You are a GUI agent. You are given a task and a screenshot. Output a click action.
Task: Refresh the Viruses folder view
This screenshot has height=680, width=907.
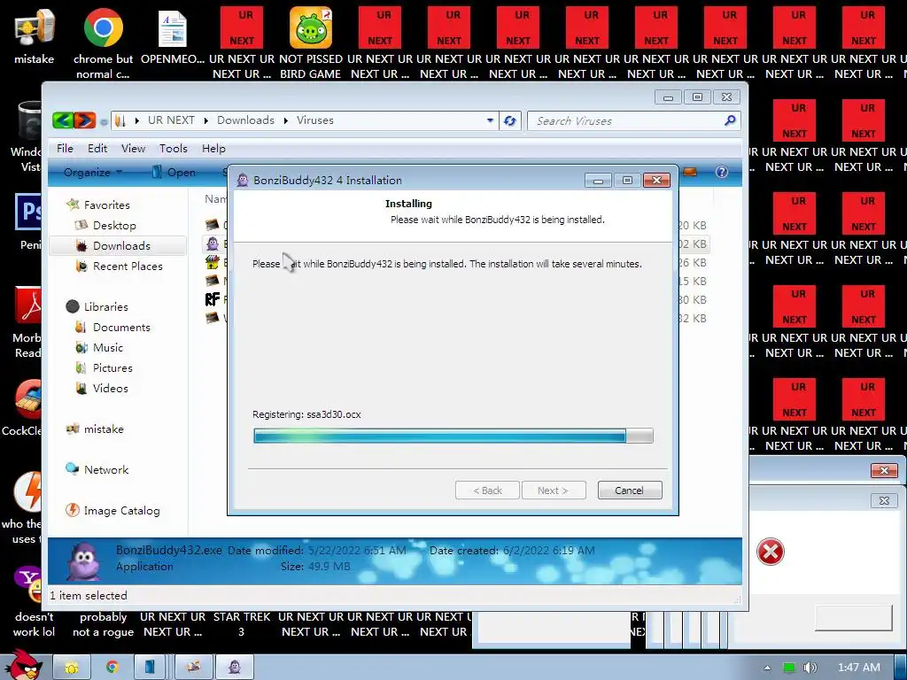pyautogui.click(x=509, y=120)
